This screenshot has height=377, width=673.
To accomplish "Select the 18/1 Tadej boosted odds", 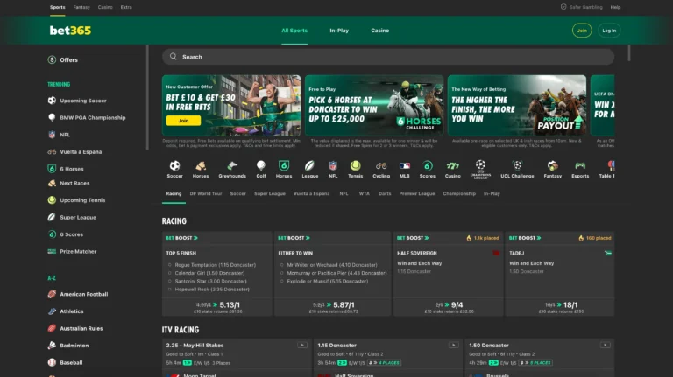I will pyautogui.click(x=571, y=304).
